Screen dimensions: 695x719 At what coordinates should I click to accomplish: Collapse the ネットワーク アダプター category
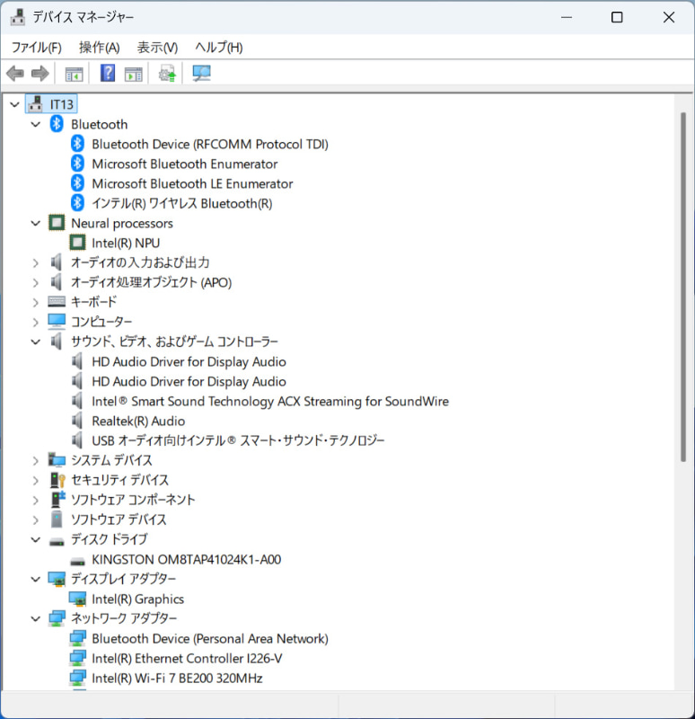pos(36,618)
